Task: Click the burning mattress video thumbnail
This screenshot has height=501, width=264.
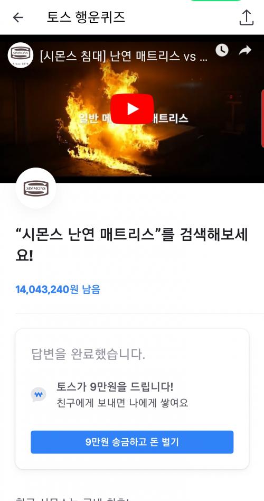Action: [x=132, y=109]
